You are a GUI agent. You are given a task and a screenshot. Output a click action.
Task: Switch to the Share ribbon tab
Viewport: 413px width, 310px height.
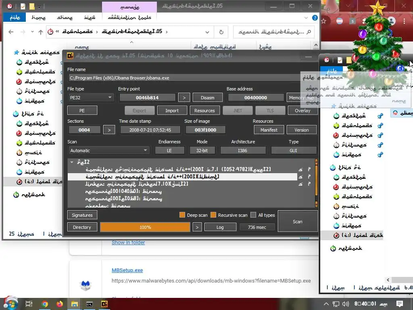(65, 18)
